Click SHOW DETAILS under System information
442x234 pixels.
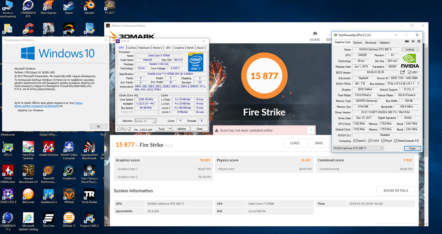pyautogui.click(x=396, y=190)
